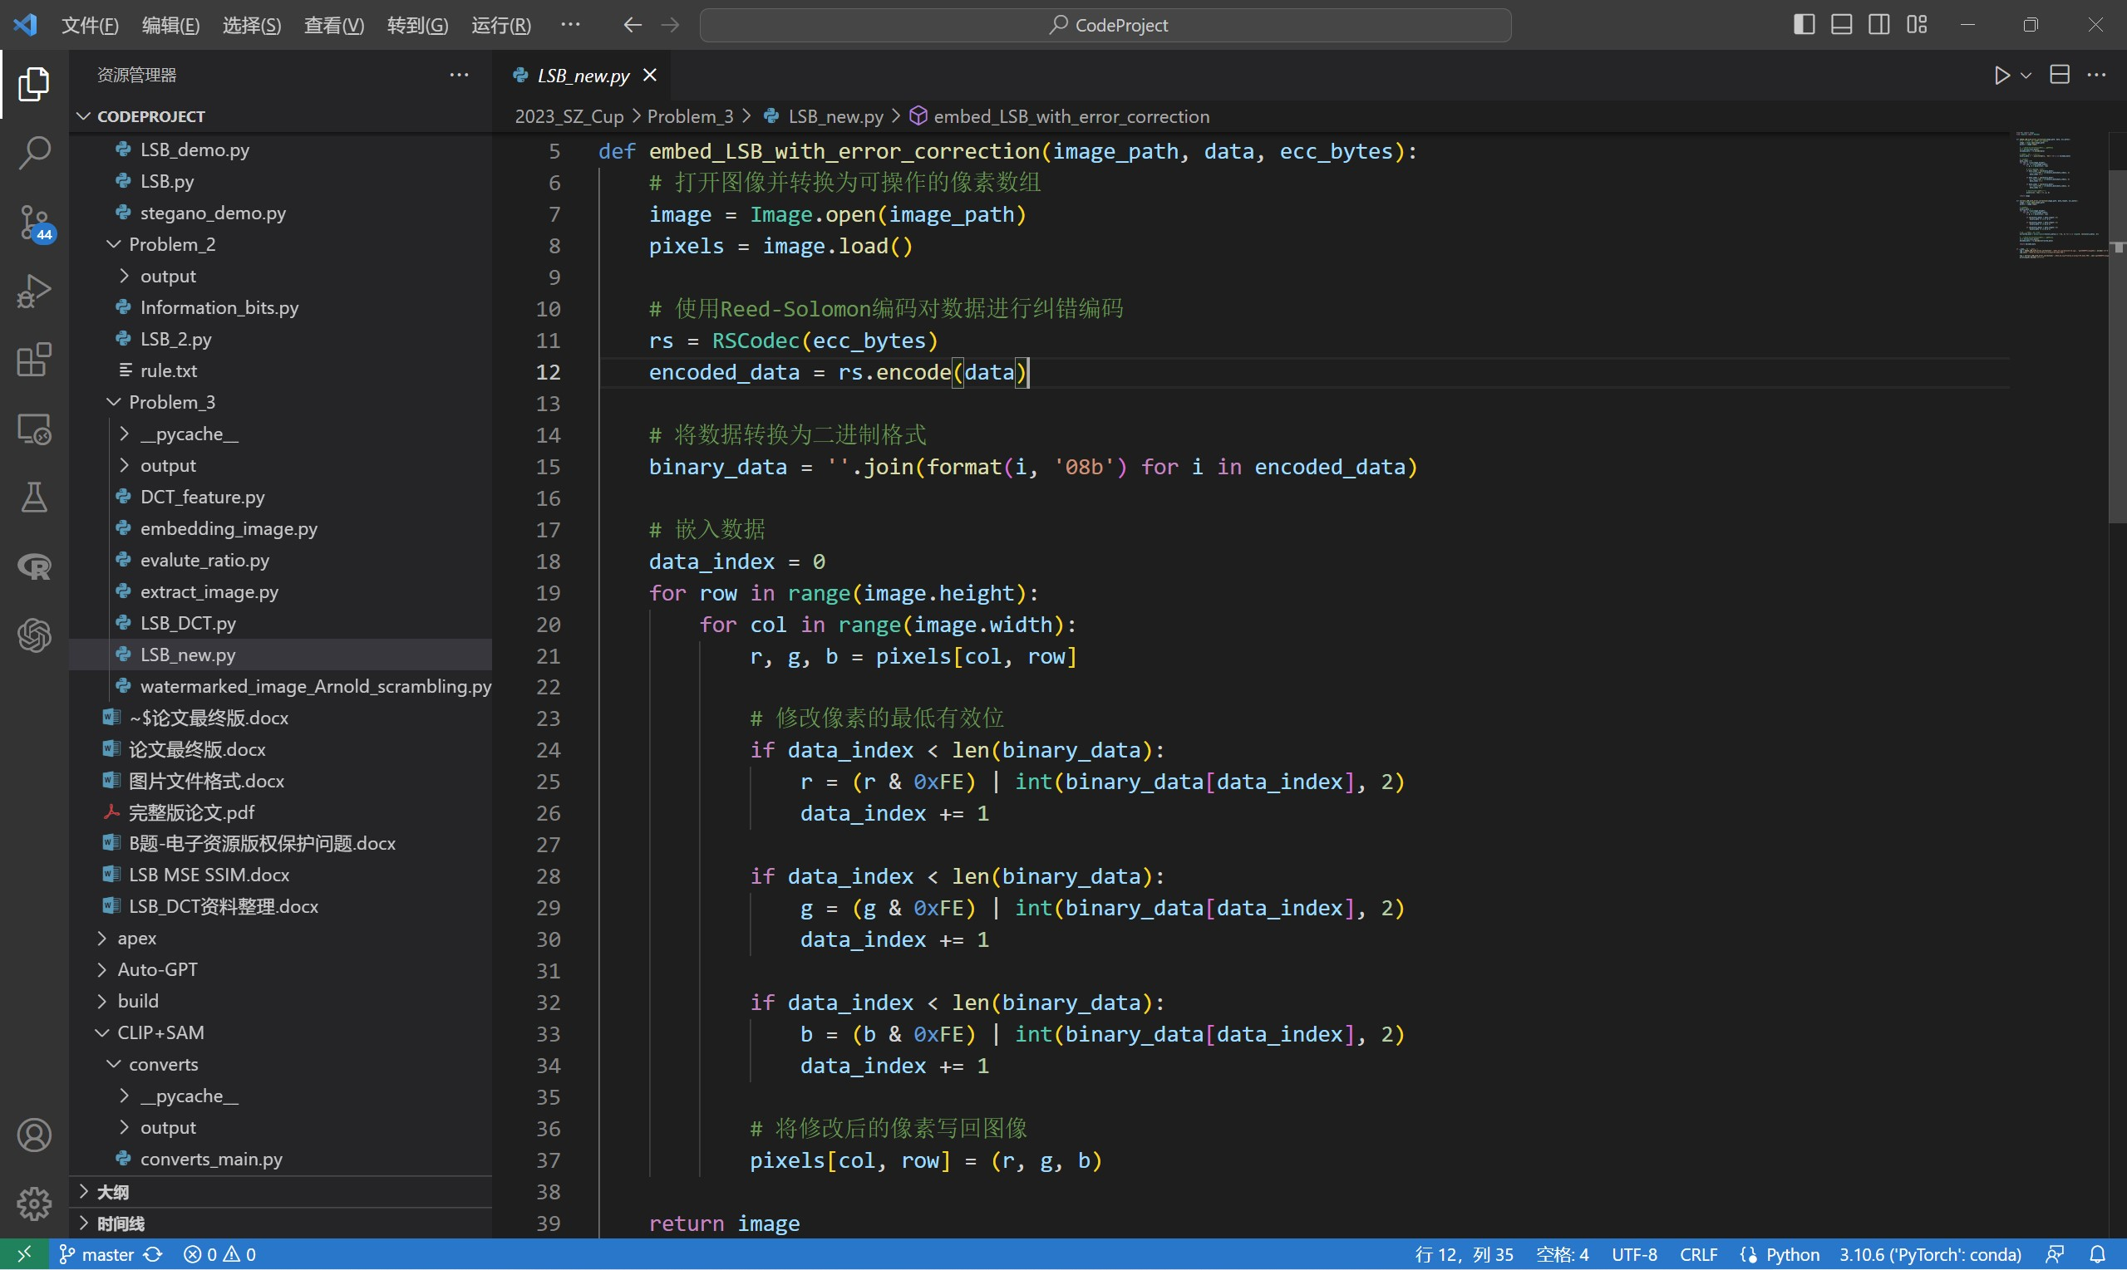Viewport: 2127px width, 1270px height.
Task: Open the Extensions view
Action: (x=34, y=360)
